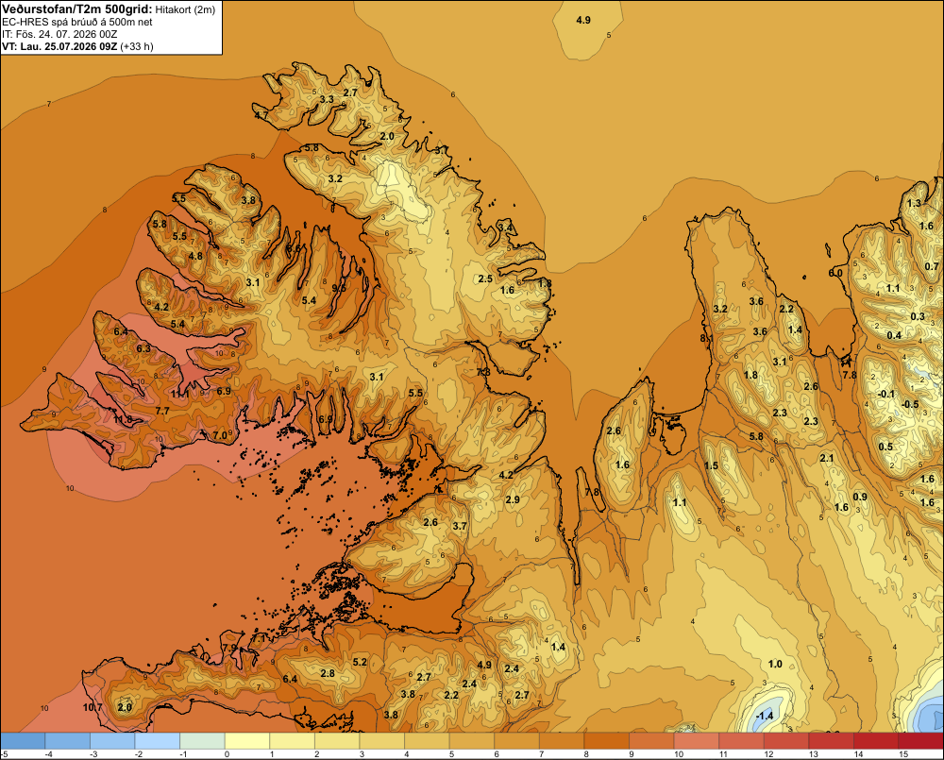Select the -0.5 temperature reading at right
This screenshot has width=944, height=760.
910,404
